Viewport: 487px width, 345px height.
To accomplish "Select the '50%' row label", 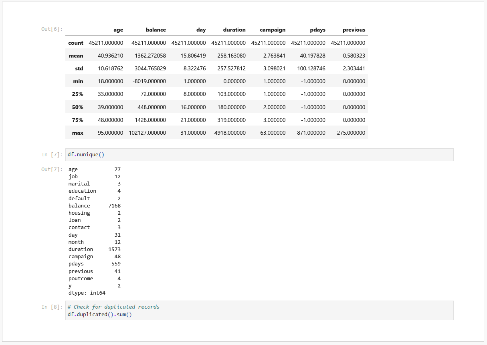I will (x=77, y=107).
